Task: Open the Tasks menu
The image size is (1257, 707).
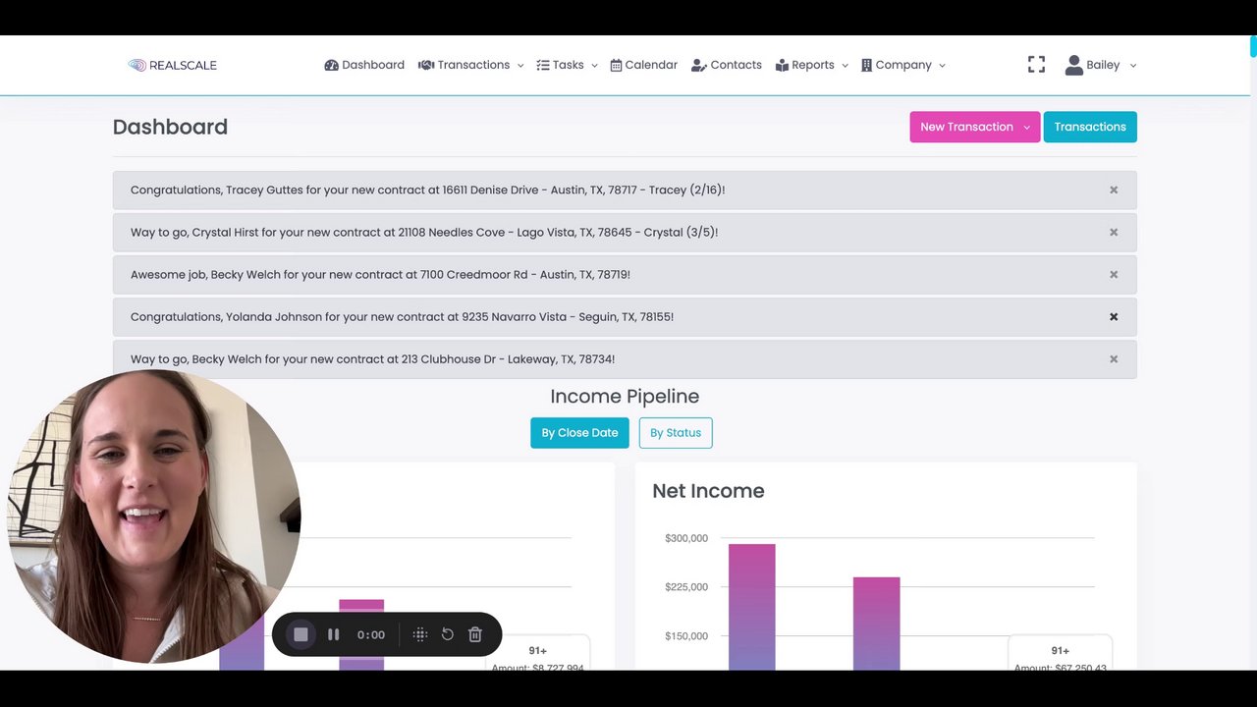Action: point(567,65)
